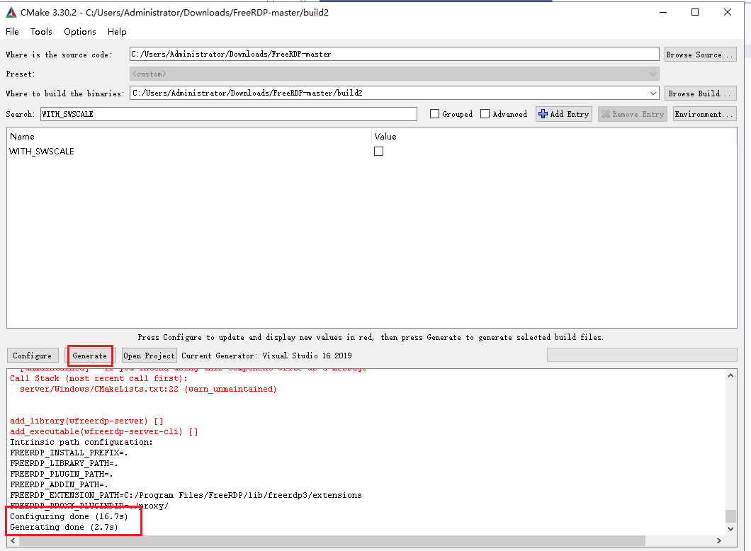Focus the source code path field
Image resolution: width=751 pixels, height=551 pixels.
pyautogui.click(x=394, y=54)
